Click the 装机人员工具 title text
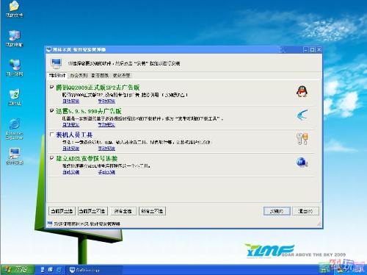The height and width of the screenshot is (275, 367). (74, 135)
